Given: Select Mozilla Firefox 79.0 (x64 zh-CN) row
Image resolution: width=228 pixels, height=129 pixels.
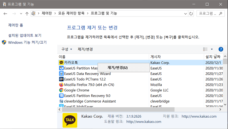Looking at the screenshot, I should (x=89, y=85).
